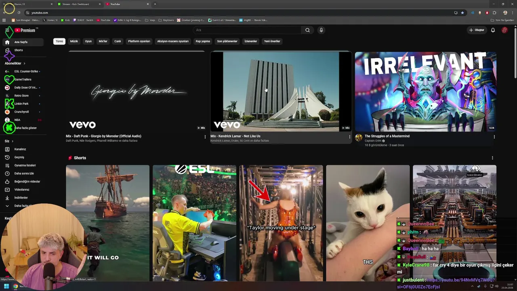Open ESL Counter-Strike subscription
This screenshot has height=291, width=517.
23,72
